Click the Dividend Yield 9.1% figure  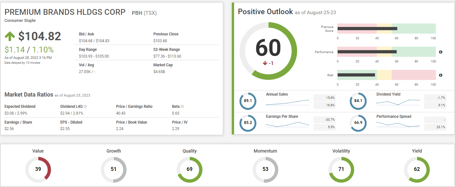[x=442, y=105]
